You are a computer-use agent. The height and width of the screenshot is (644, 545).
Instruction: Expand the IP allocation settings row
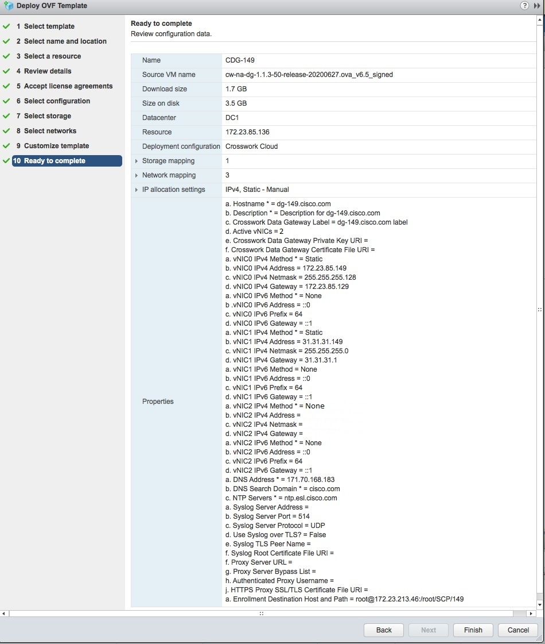(x=135, y=190)
